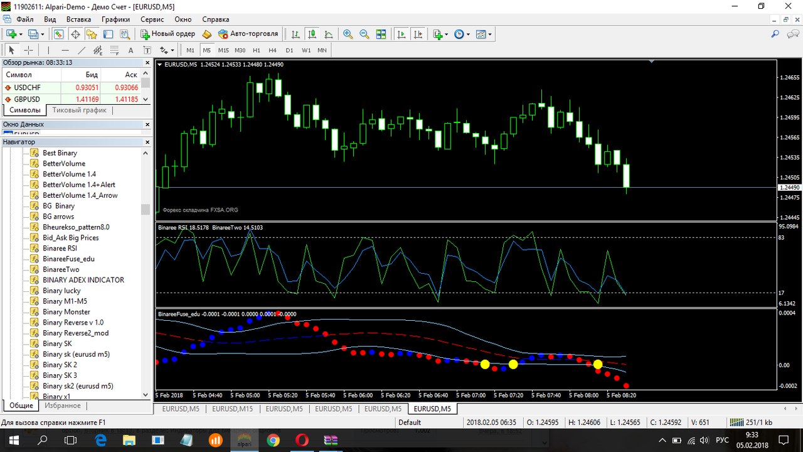Switch chart to bar chart type

point(295,34)
